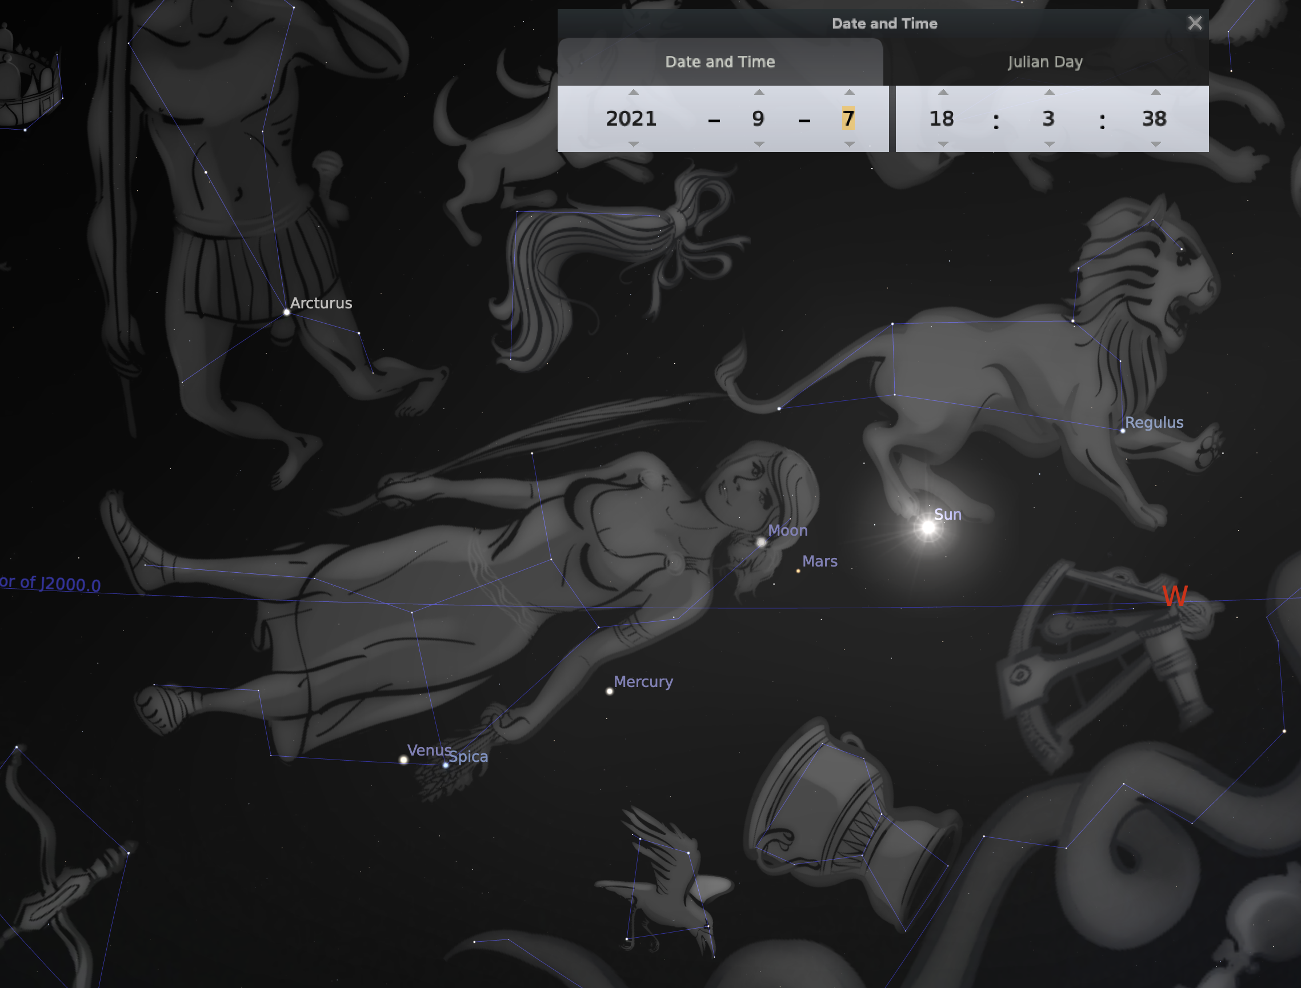Screen dimensions: 1301x988
Task: Decrease the day value with down arrow
Action: coord(849,144)
